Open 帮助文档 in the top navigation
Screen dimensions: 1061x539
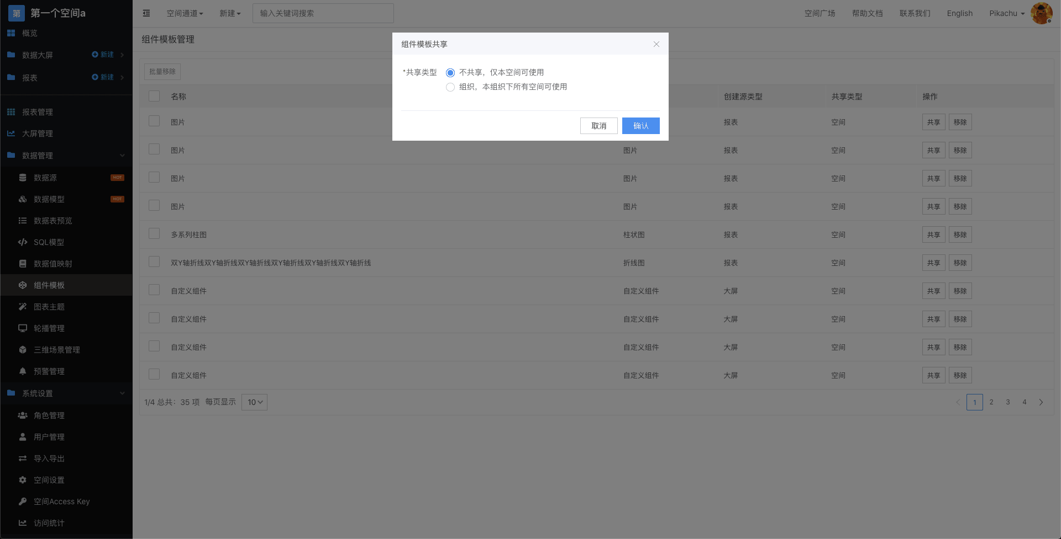[867, 13]
